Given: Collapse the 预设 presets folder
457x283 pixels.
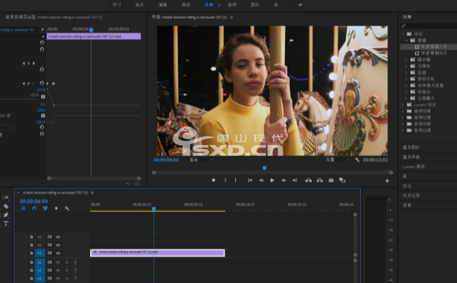Looking at the screenshot, I should pos(403,34).
